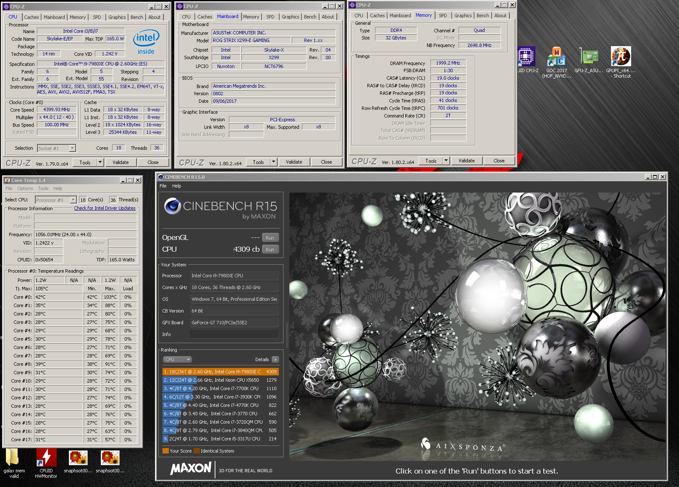
Task: Click Cinebench R15 logo sphere
Action: (x=172, y=206)
